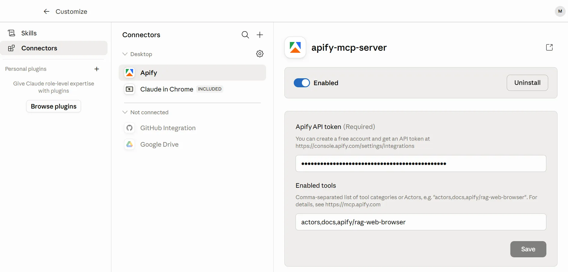Click the Apify API token password field
The width and height of the screenshot is (568, 272).
pos(421,163)
